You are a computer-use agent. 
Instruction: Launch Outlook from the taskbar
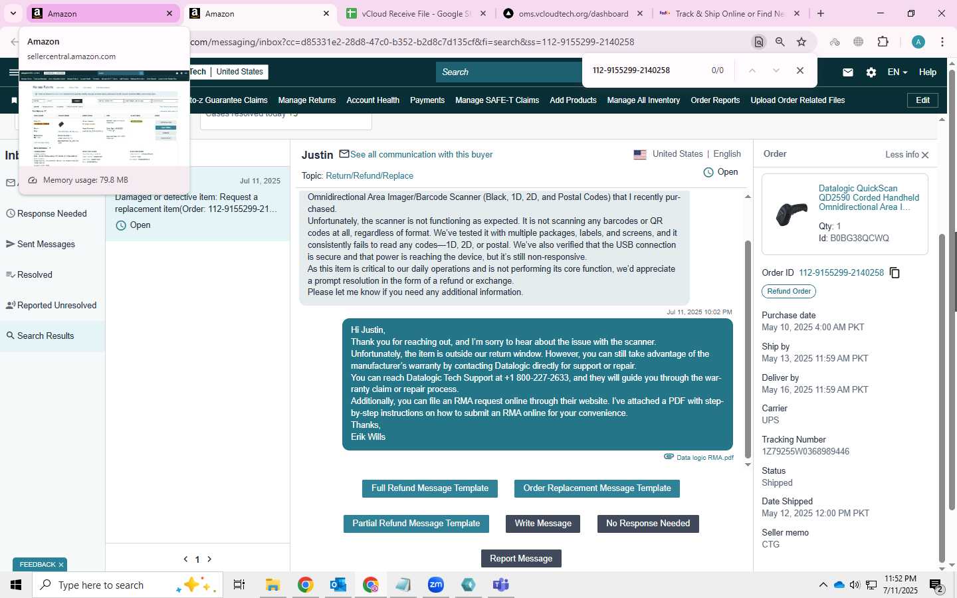coord(338,585)
